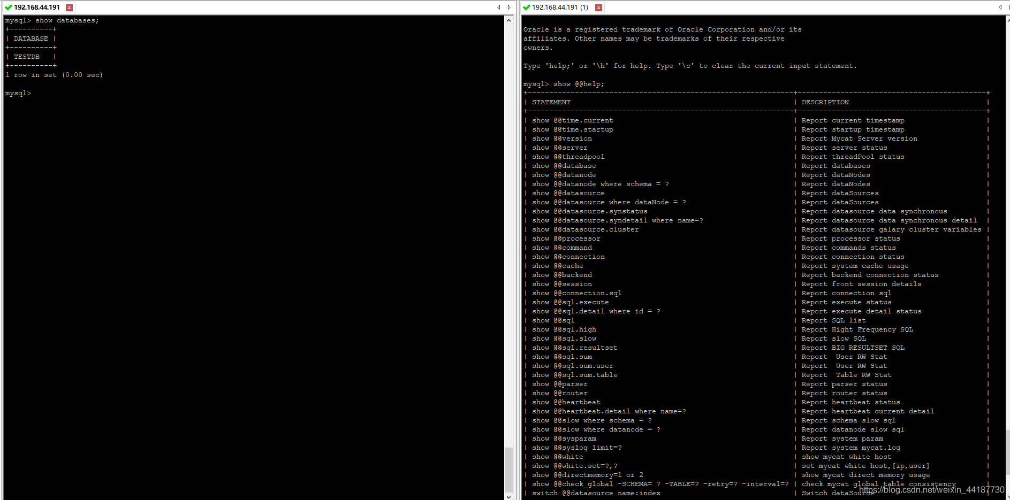This screenshot has width=1010, height=500.
Task: Click 'show @@sql.resultset' statement
Action: point(575,348)
